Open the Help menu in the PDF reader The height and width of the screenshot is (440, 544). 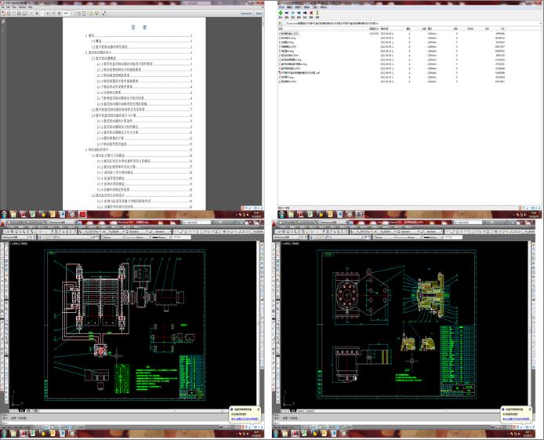31,7
